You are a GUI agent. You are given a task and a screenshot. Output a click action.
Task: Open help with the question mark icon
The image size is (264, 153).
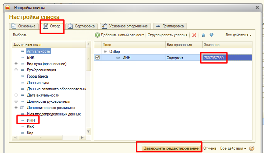pos(251,148)
